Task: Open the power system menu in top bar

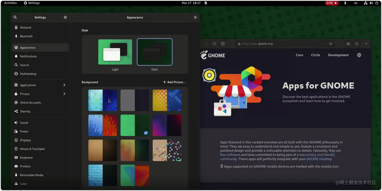Action: point(377,3)
